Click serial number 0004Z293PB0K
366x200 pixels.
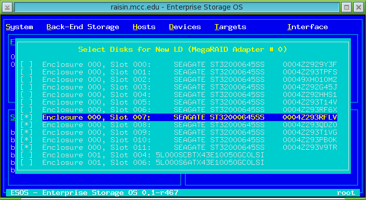[310, 140]
